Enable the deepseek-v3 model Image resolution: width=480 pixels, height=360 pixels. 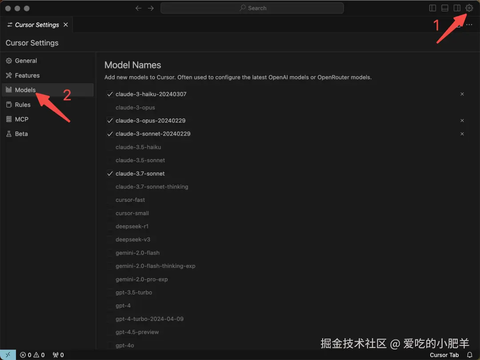[110, 240]
